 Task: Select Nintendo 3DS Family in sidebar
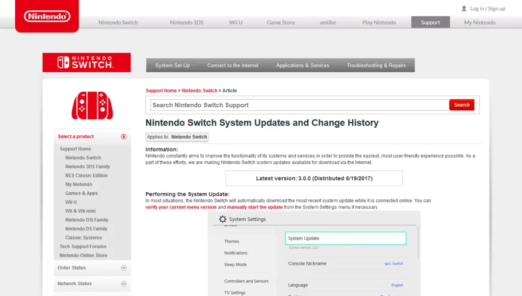click(88, 167)
